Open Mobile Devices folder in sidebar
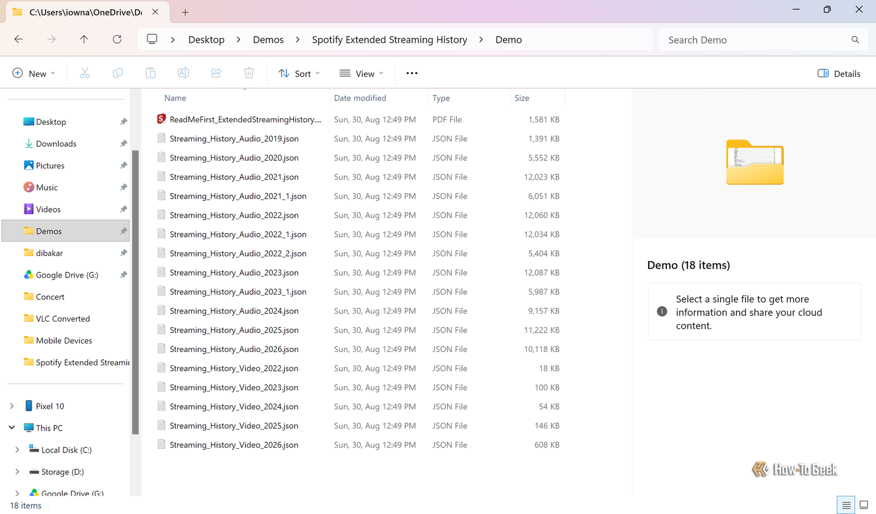Screen dimensions: 876x514 [x=64, y=341]
